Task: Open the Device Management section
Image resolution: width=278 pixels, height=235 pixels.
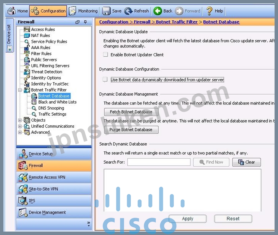Action: pos(54,212)
